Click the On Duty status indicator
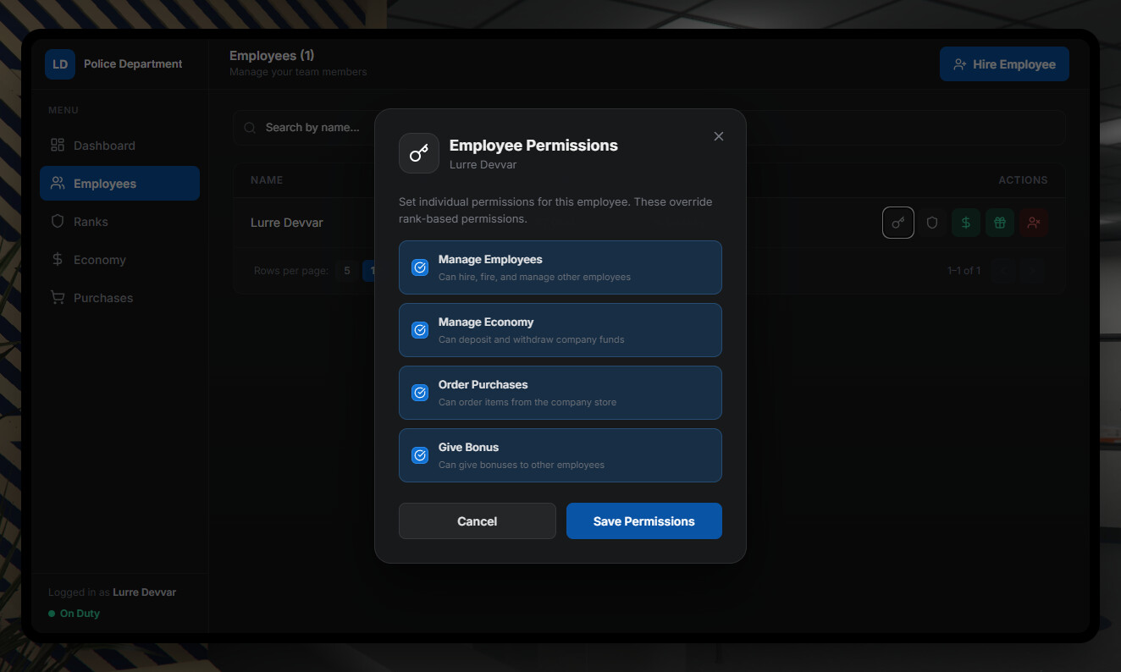The width and height of the screenshot is (1121, 672). (x=75, y=614)
